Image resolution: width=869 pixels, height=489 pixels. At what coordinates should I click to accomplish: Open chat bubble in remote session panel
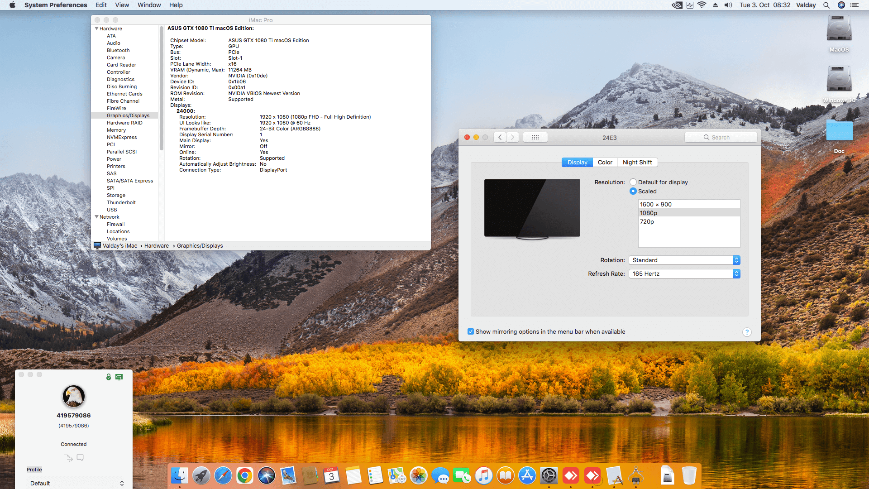click(80, 458)
